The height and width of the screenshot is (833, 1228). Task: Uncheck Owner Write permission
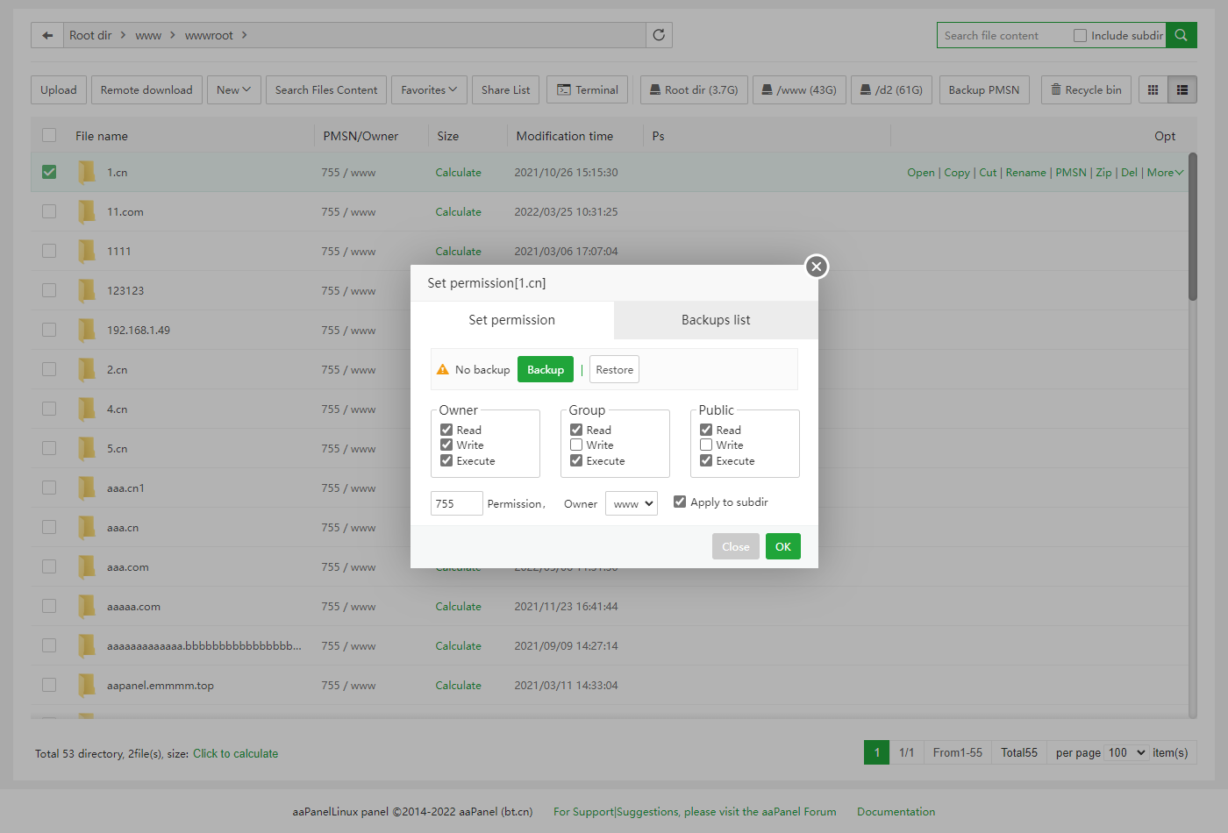(x=446, y=445)
